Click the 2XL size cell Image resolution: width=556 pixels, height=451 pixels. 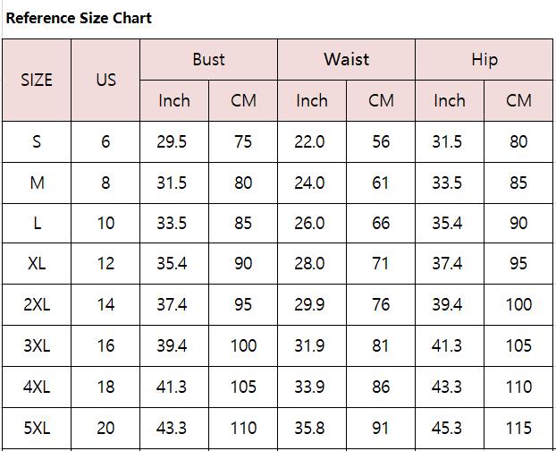[x=37, y=304]
